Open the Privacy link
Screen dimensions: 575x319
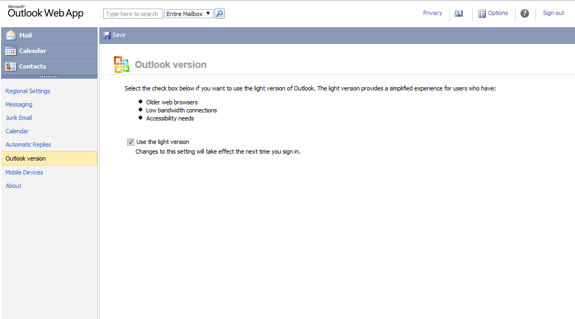pos(432,13)
